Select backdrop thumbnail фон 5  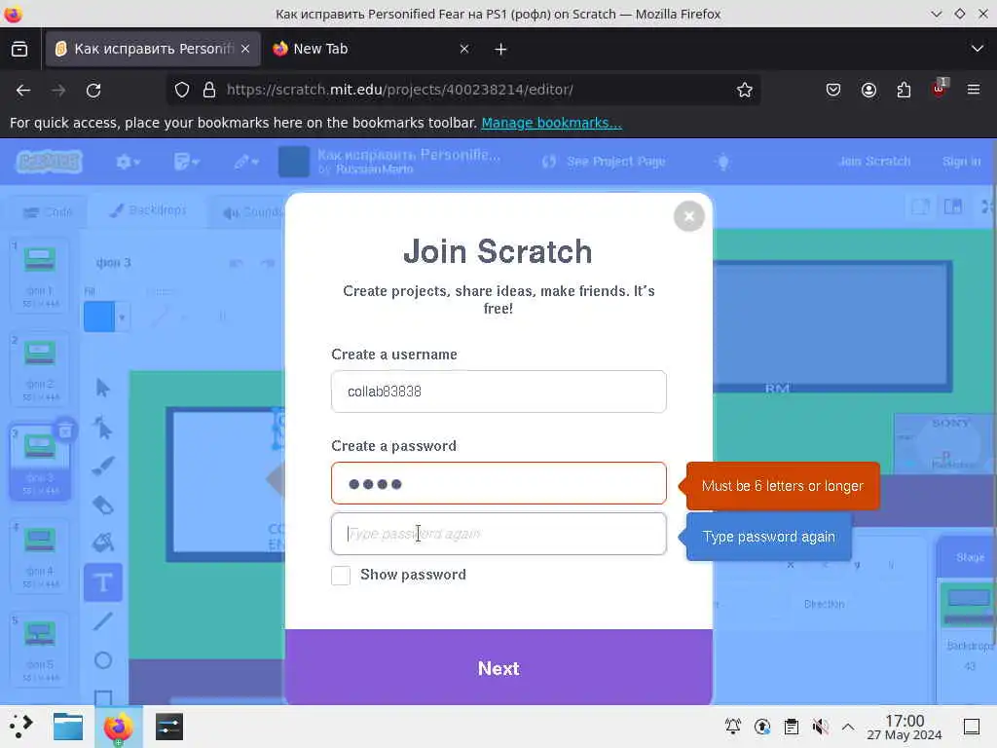click(39, 650)
